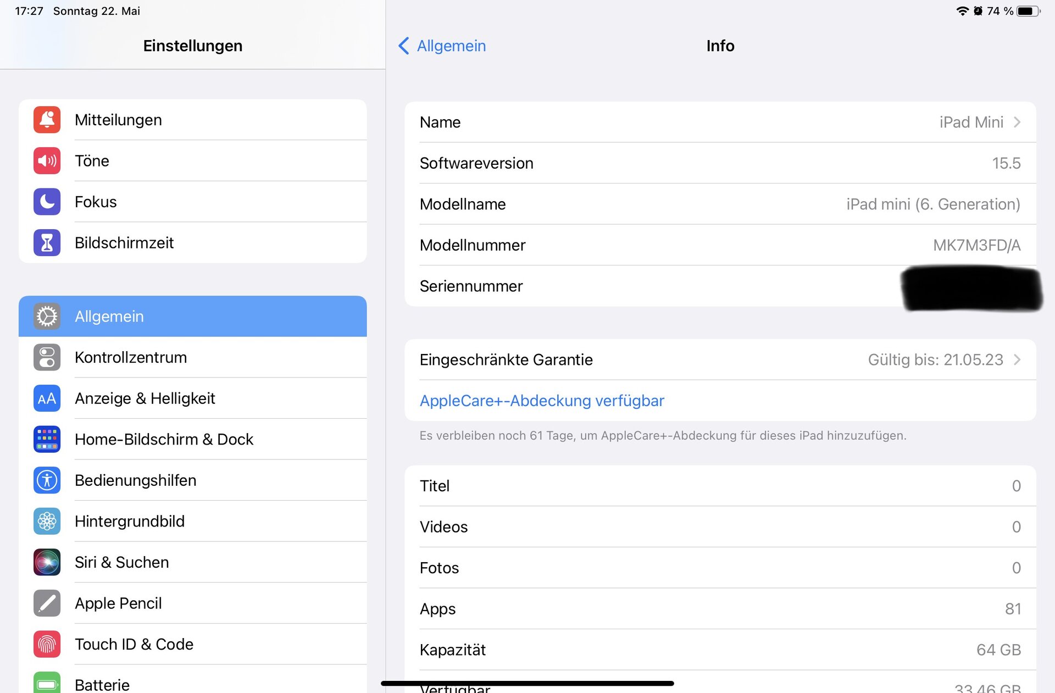This screenshot has height=693, width=1055.
Task: Tap the Anzeige & Helligkeit AA icon
Action: 47,398
